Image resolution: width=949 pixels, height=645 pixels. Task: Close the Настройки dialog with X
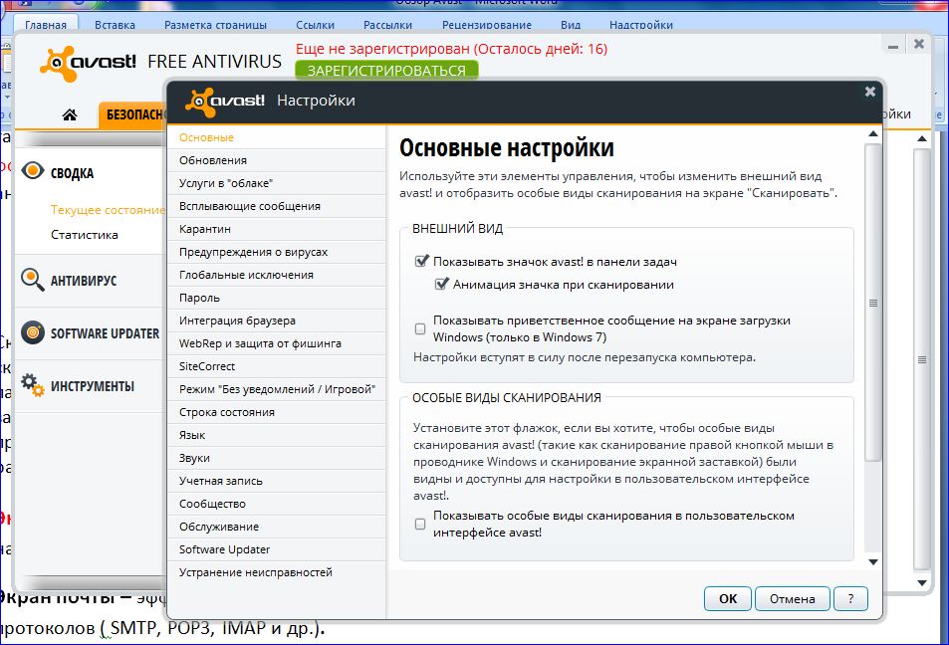(x=870, y=92)
